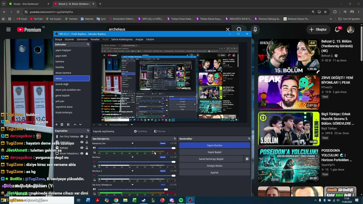The height and width of the screenshot is (204, 363).
Task: Unmute the Mic/Aux channel speaker icon
Action: click(x=94, y=162)
